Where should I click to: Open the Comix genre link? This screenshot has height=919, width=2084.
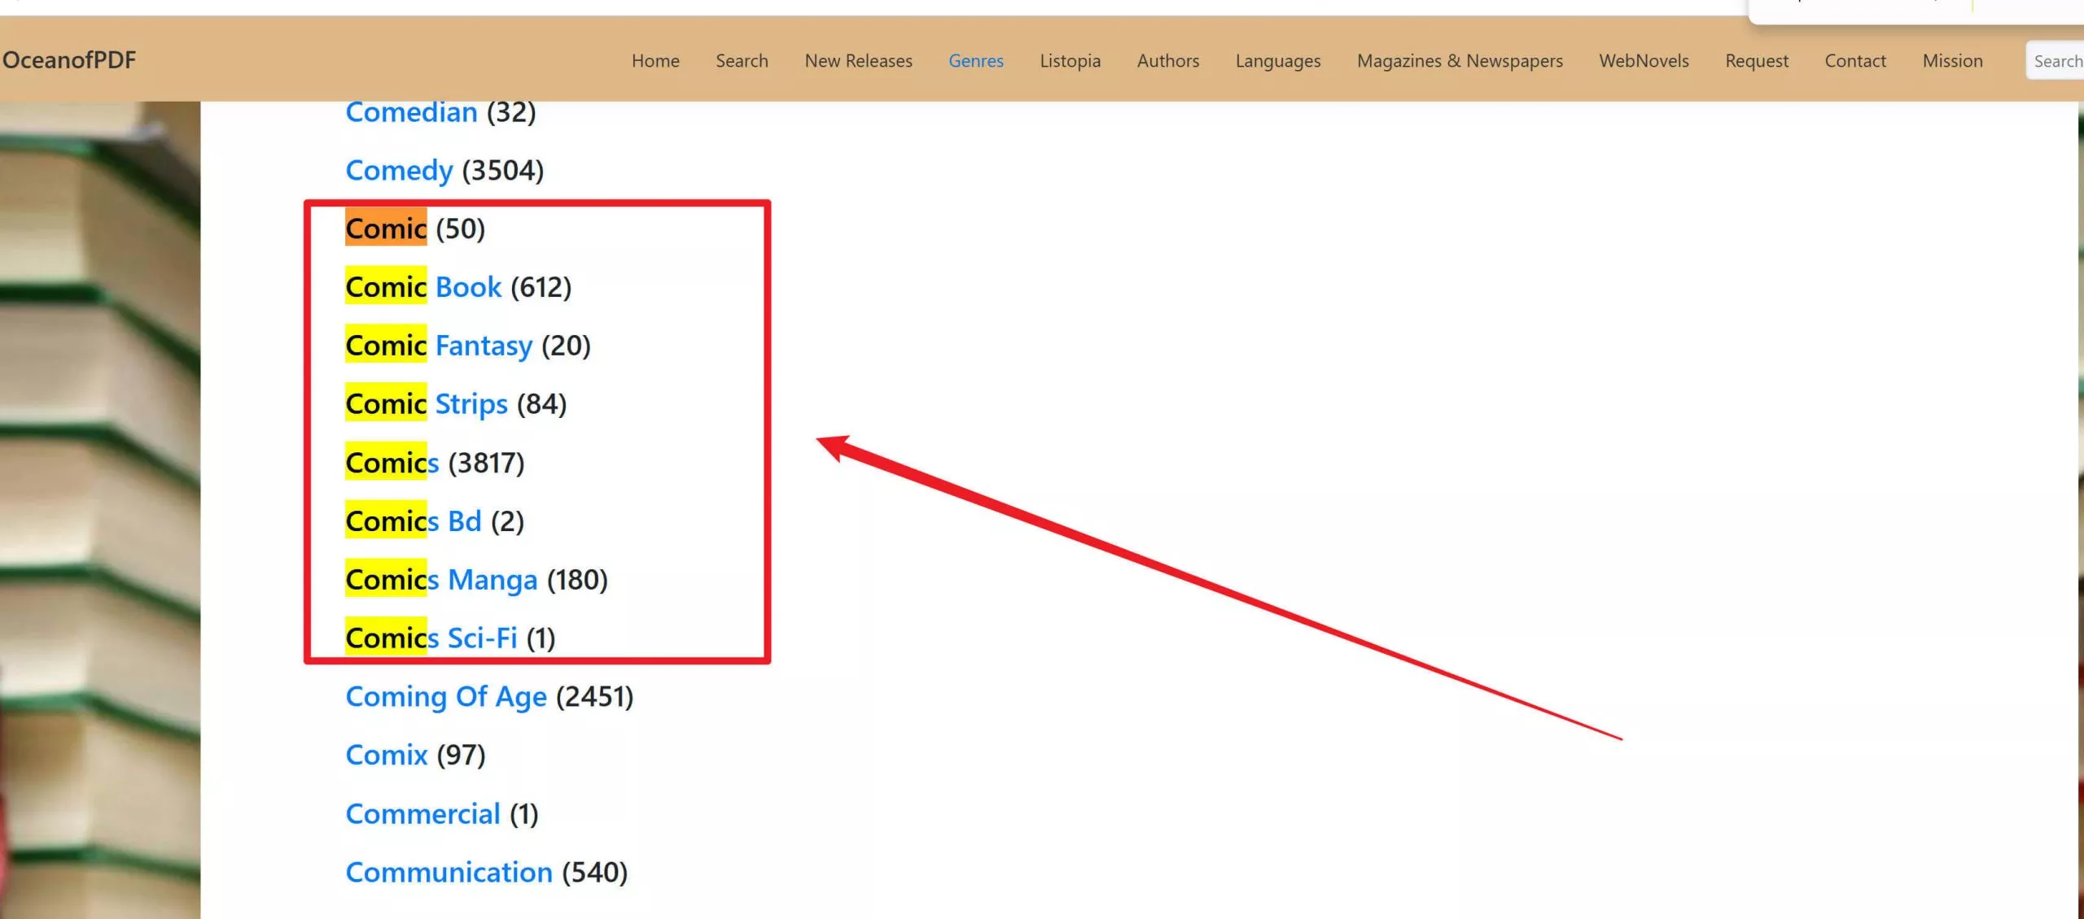386,756
